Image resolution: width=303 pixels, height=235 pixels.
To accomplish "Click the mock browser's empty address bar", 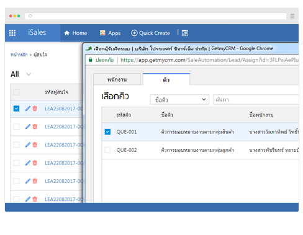I will pos(155,16).
